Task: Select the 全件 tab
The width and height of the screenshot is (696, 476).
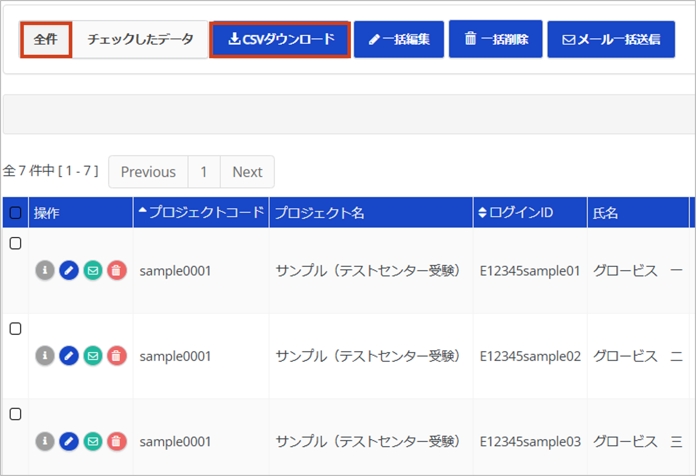Action: pyautogui.click(x=46, y=39)
